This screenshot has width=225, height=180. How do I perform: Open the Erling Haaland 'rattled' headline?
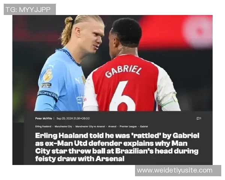click(117, 147)
